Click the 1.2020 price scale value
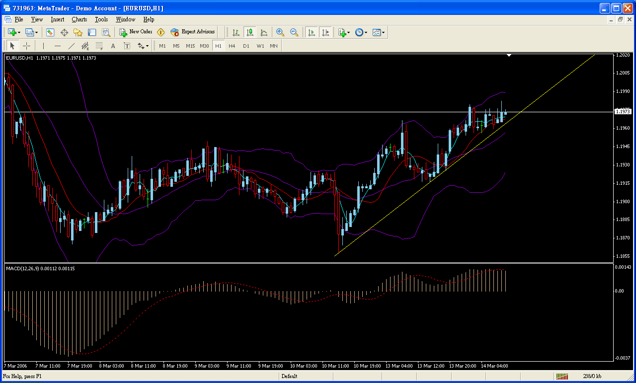The image size is (636, 383). 623,55
